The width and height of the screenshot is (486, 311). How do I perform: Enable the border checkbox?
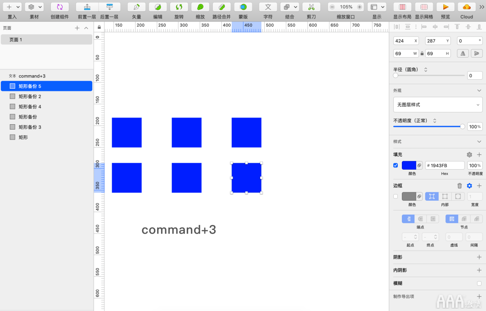[x=396, y=196]
